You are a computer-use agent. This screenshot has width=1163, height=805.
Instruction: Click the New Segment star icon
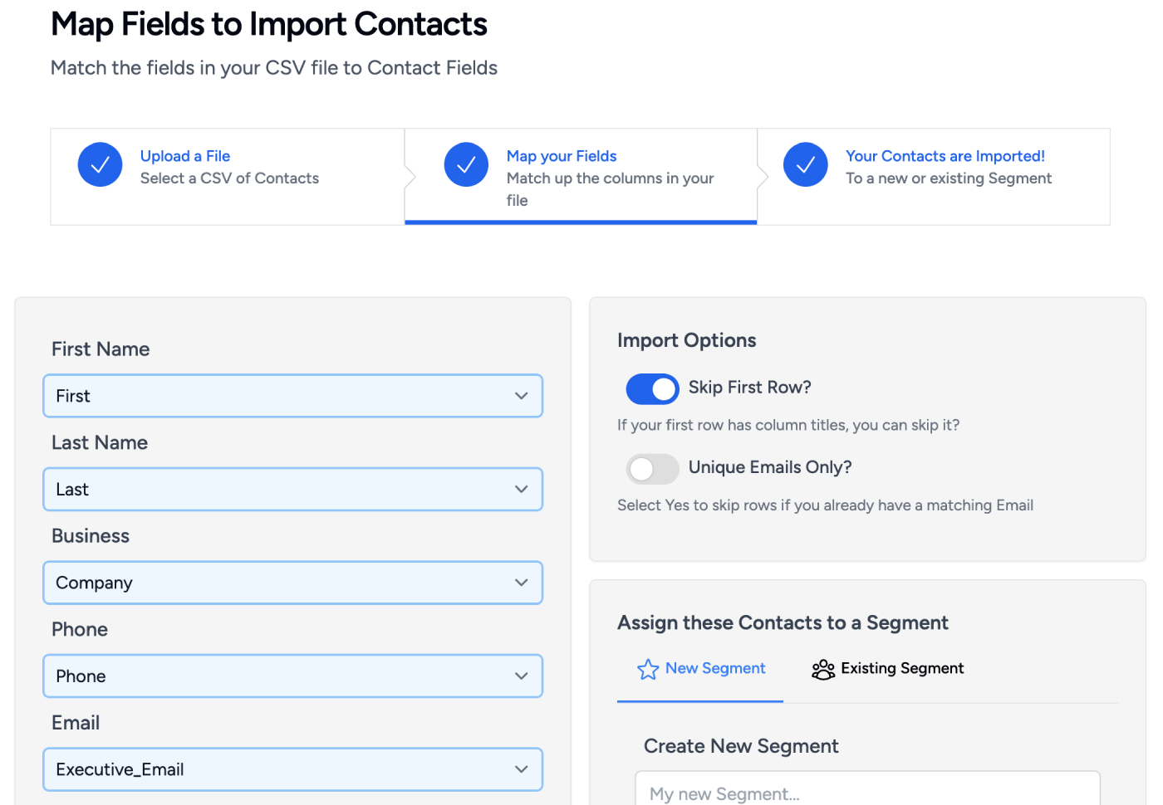[x=648, y=669]
